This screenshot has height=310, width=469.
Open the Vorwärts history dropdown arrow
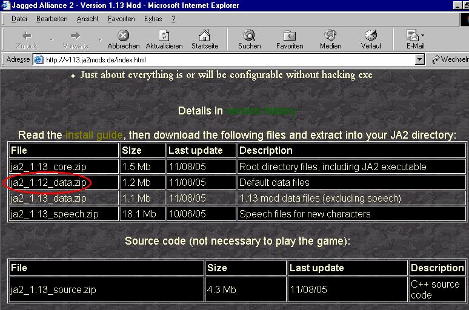click(99, 40)
